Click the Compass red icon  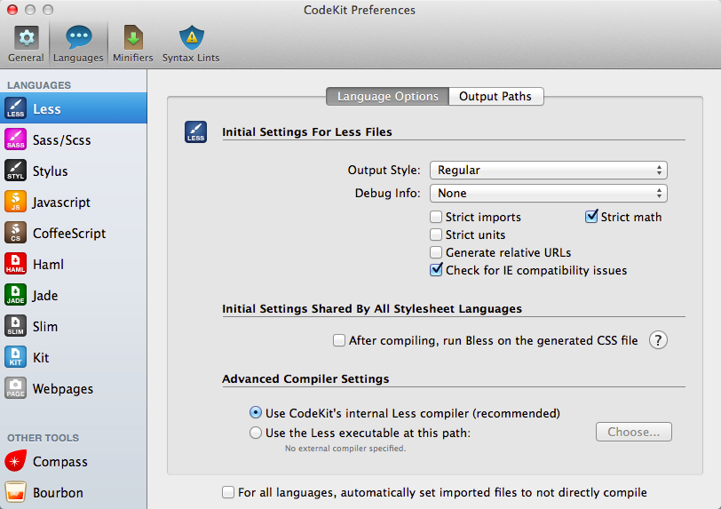click(16, 461)
